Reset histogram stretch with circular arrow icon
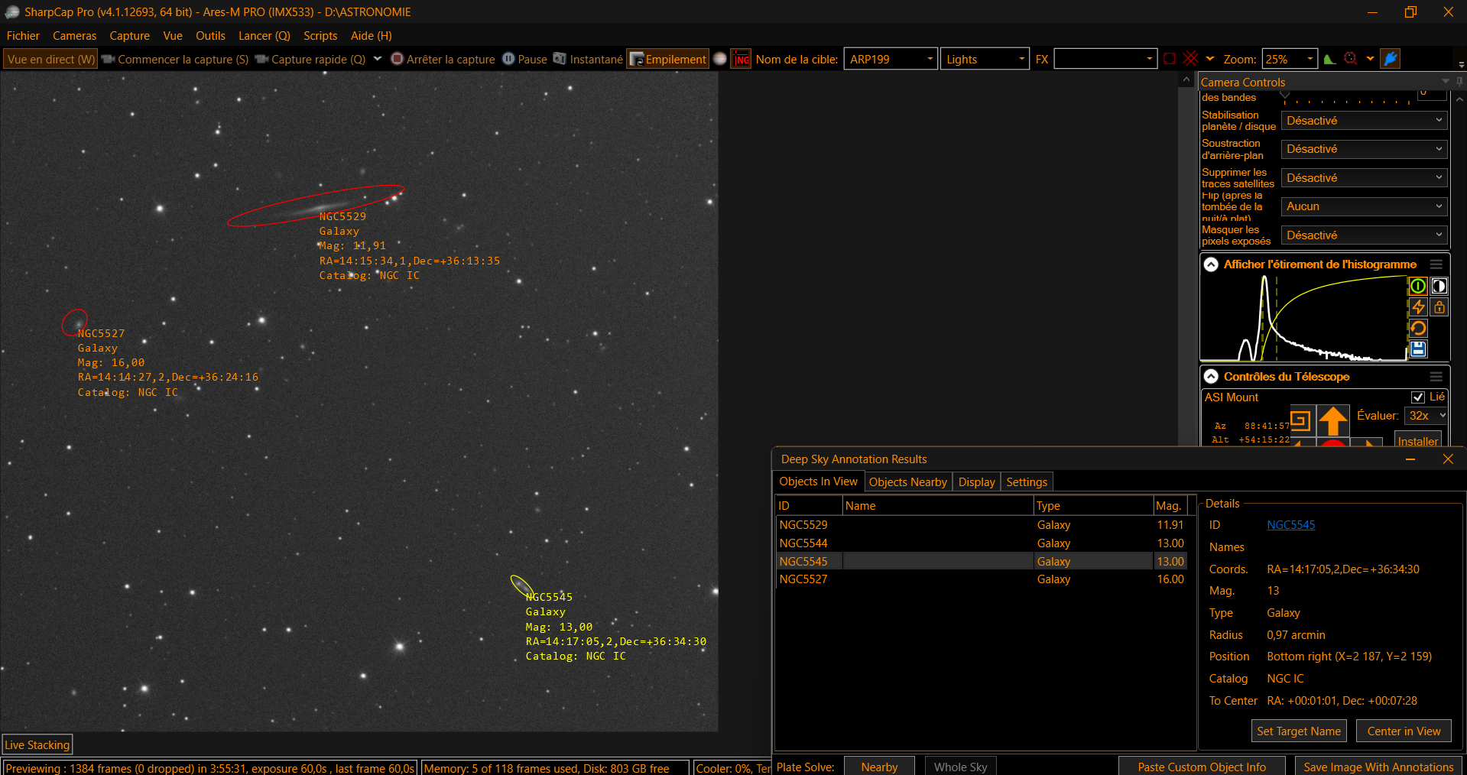Image resolution: width=1467 pixels, height=775 pixels. 1418,328
